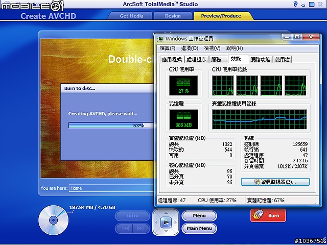Switch to the 使用者 tab
Screen dimensions: 327x245
(x=283, y=60)
